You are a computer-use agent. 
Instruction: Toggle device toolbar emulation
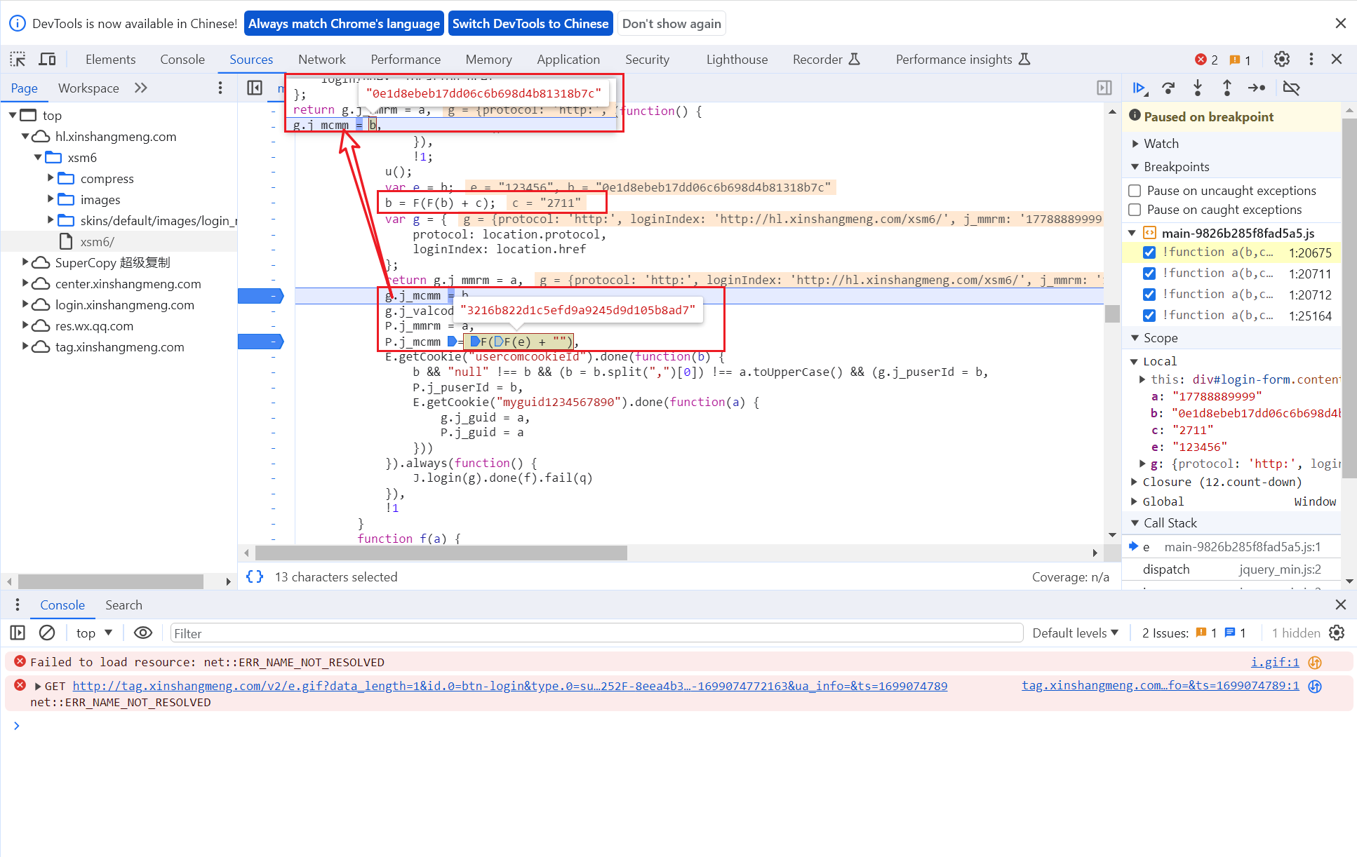(x=47, y=60)
